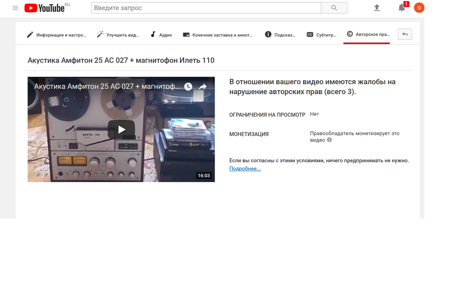Click the copyright complaints headline text
This screenshot has height=281, width=461.
[x=312, y=87]
